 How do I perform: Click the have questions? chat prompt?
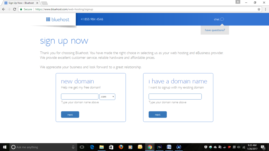point(215,30)
